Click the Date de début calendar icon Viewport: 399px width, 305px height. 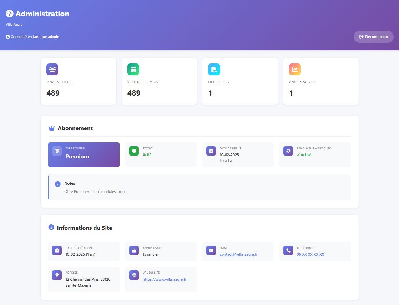211,151
